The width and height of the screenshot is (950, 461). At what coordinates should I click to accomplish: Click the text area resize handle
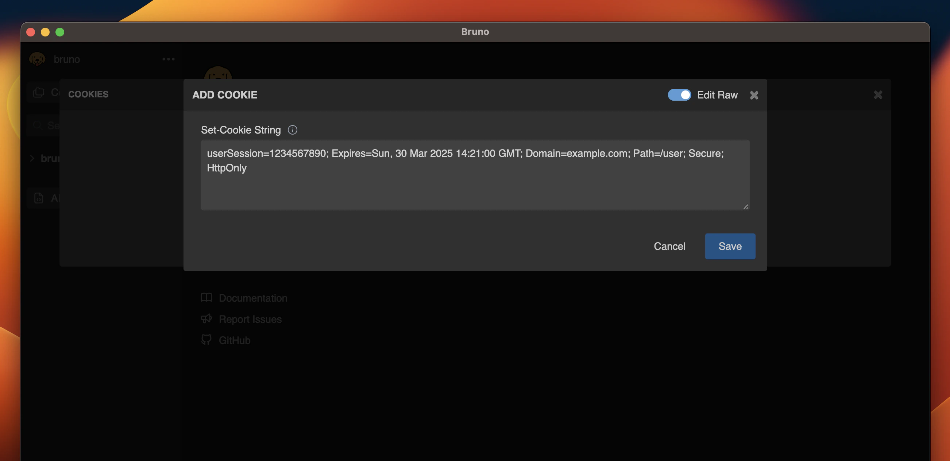[x=745, y=206]
